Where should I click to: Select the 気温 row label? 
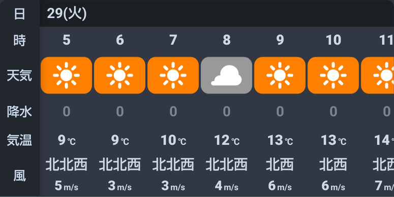(x=19, y=140)
